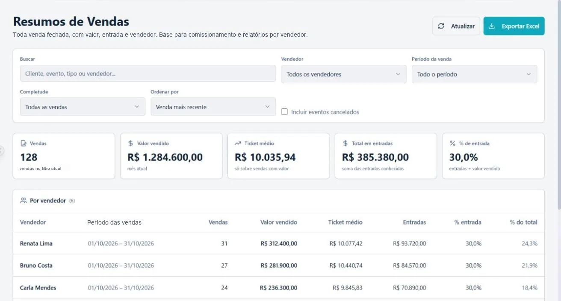561x301 pixels.
Task: Focus the Buscar search field
Action: point(148,73)
